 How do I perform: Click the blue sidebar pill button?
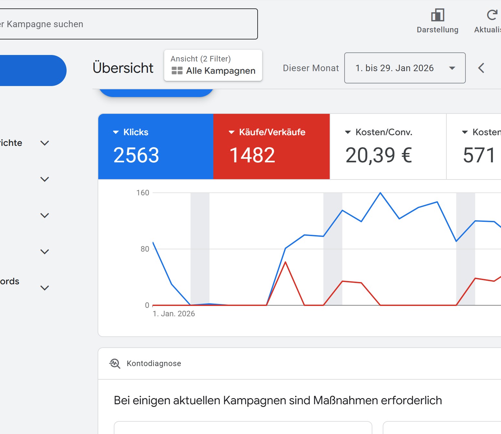coord(32,71)
